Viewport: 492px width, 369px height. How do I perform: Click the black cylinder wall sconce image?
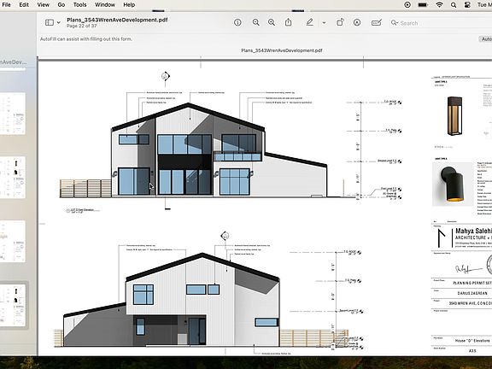452,184
